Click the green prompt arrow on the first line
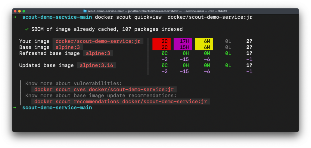Viewport: 311px width, 148px height. coord(15,17)
